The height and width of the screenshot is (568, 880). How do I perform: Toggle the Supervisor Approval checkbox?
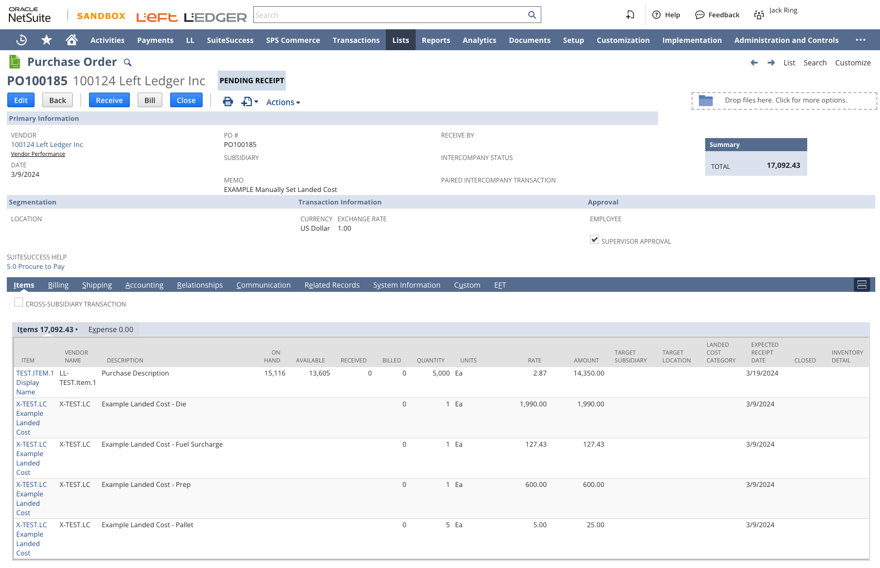point(594,240)
